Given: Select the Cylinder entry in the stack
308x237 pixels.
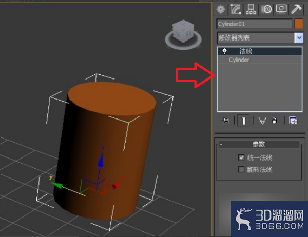Looking at the screenshot, I should coord(260,60).
